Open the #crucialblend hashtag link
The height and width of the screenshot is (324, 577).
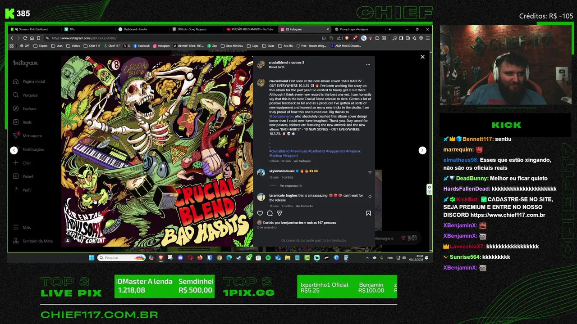point(279,151)
